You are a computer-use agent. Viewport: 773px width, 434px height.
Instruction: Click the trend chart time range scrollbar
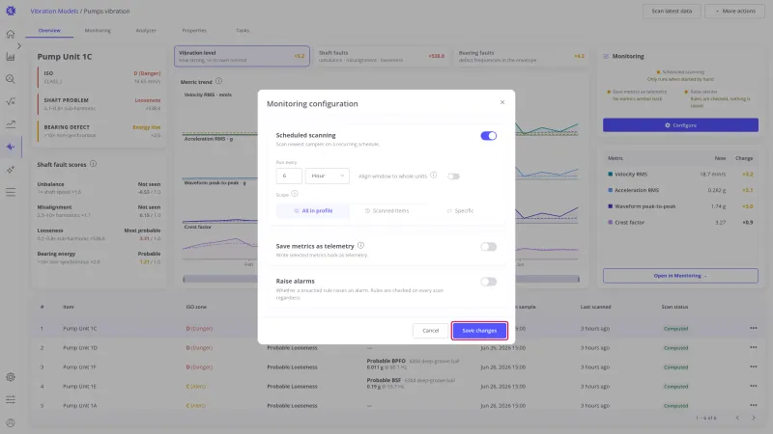381,279
